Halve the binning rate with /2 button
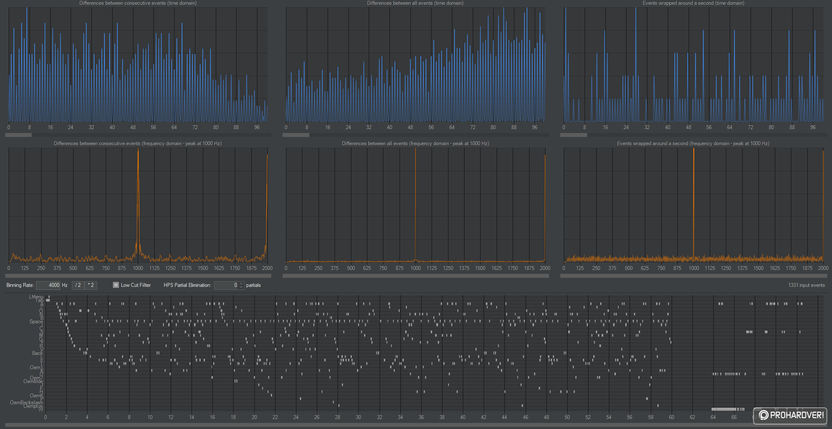 pos(78,285)
